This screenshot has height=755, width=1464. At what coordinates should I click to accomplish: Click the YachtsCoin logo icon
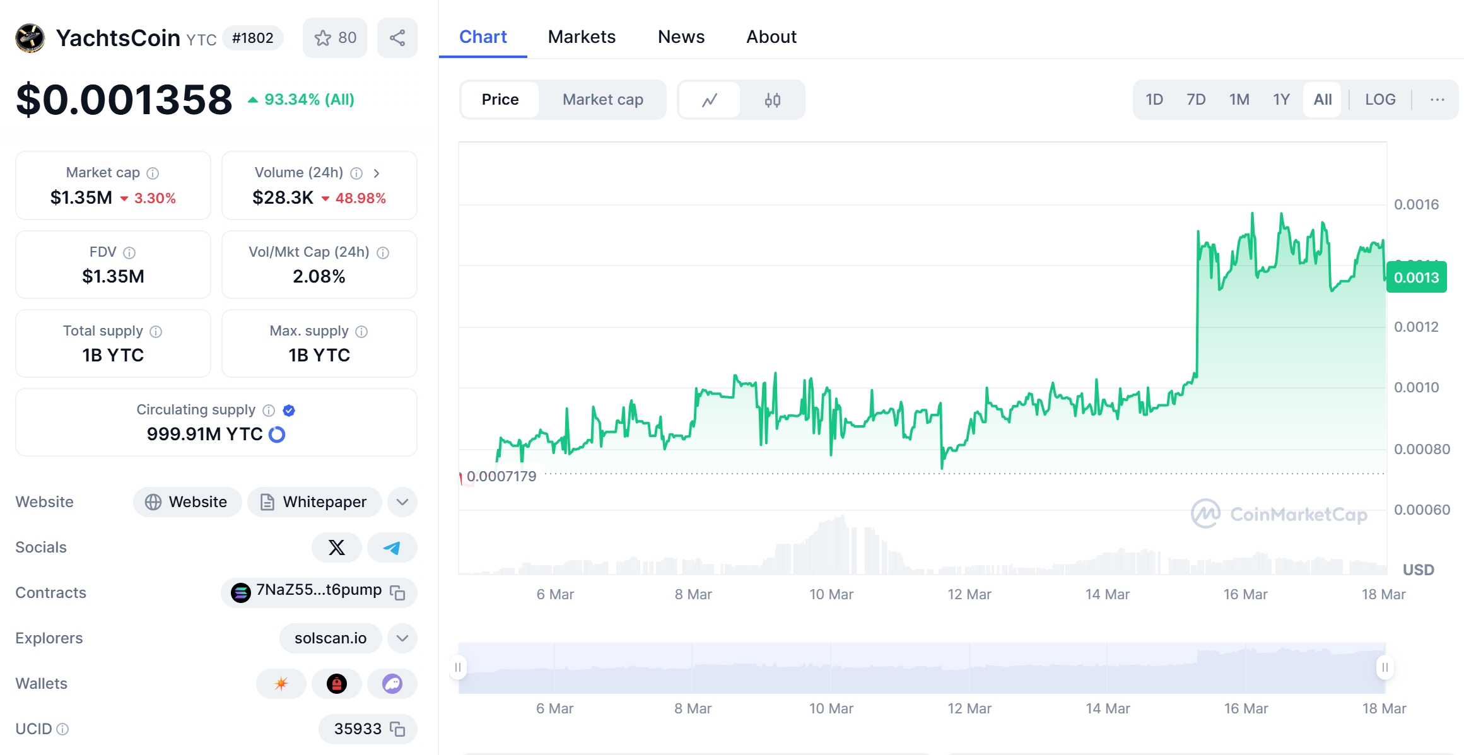[x=30, y=38]
